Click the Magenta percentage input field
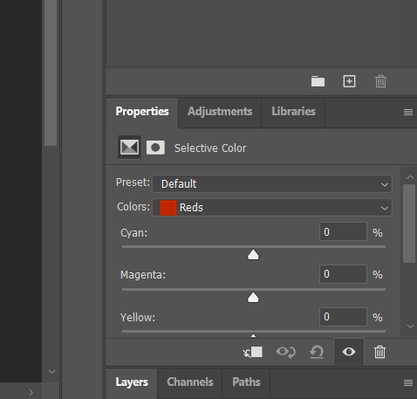 343,274
